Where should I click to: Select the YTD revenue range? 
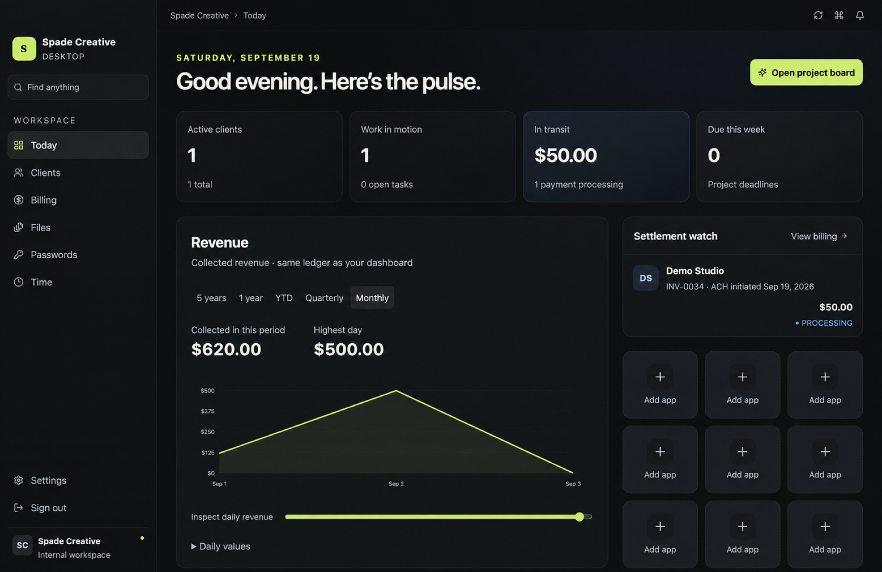284,298
